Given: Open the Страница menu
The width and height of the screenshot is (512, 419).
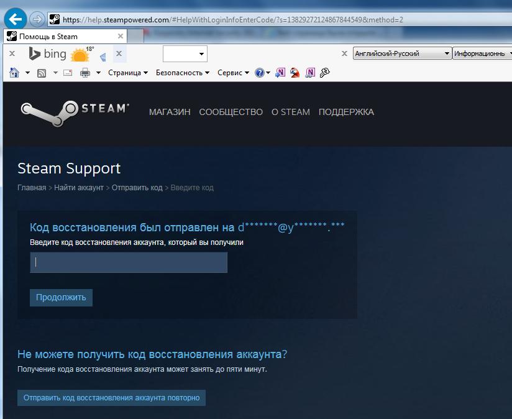Looking at the screenshot, I should 127,73.
